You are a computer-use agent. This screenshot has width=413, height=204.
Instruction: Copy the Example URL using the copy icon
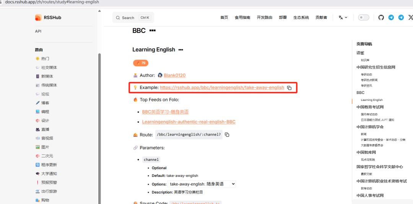click(289, 88)
